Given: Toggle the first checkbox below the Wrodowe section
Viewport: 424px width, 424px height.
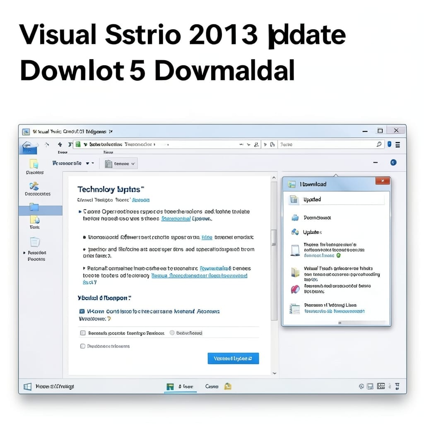Looking at the screenshot, I should [x=83, y=333].
